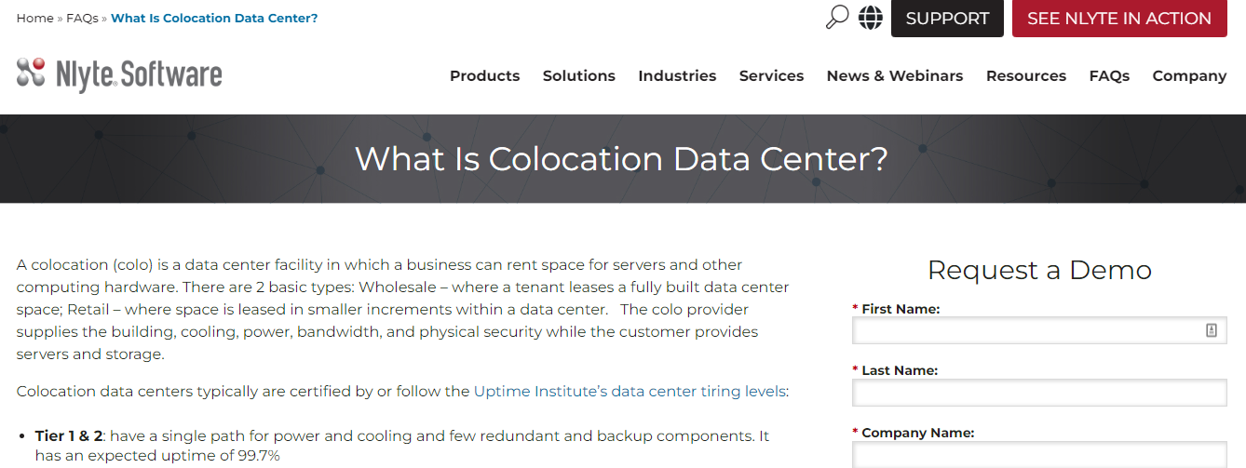Go to FAQs in navigation bar
Image resolution: width=1246 pixels, height=468 pixels.
(x=1109, y=76)
